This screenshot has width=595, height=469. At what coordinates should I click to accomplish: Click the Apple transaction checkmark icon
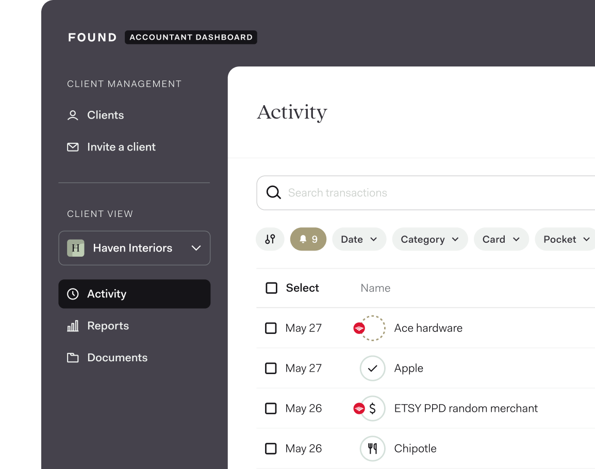click(x=372, y=368)
